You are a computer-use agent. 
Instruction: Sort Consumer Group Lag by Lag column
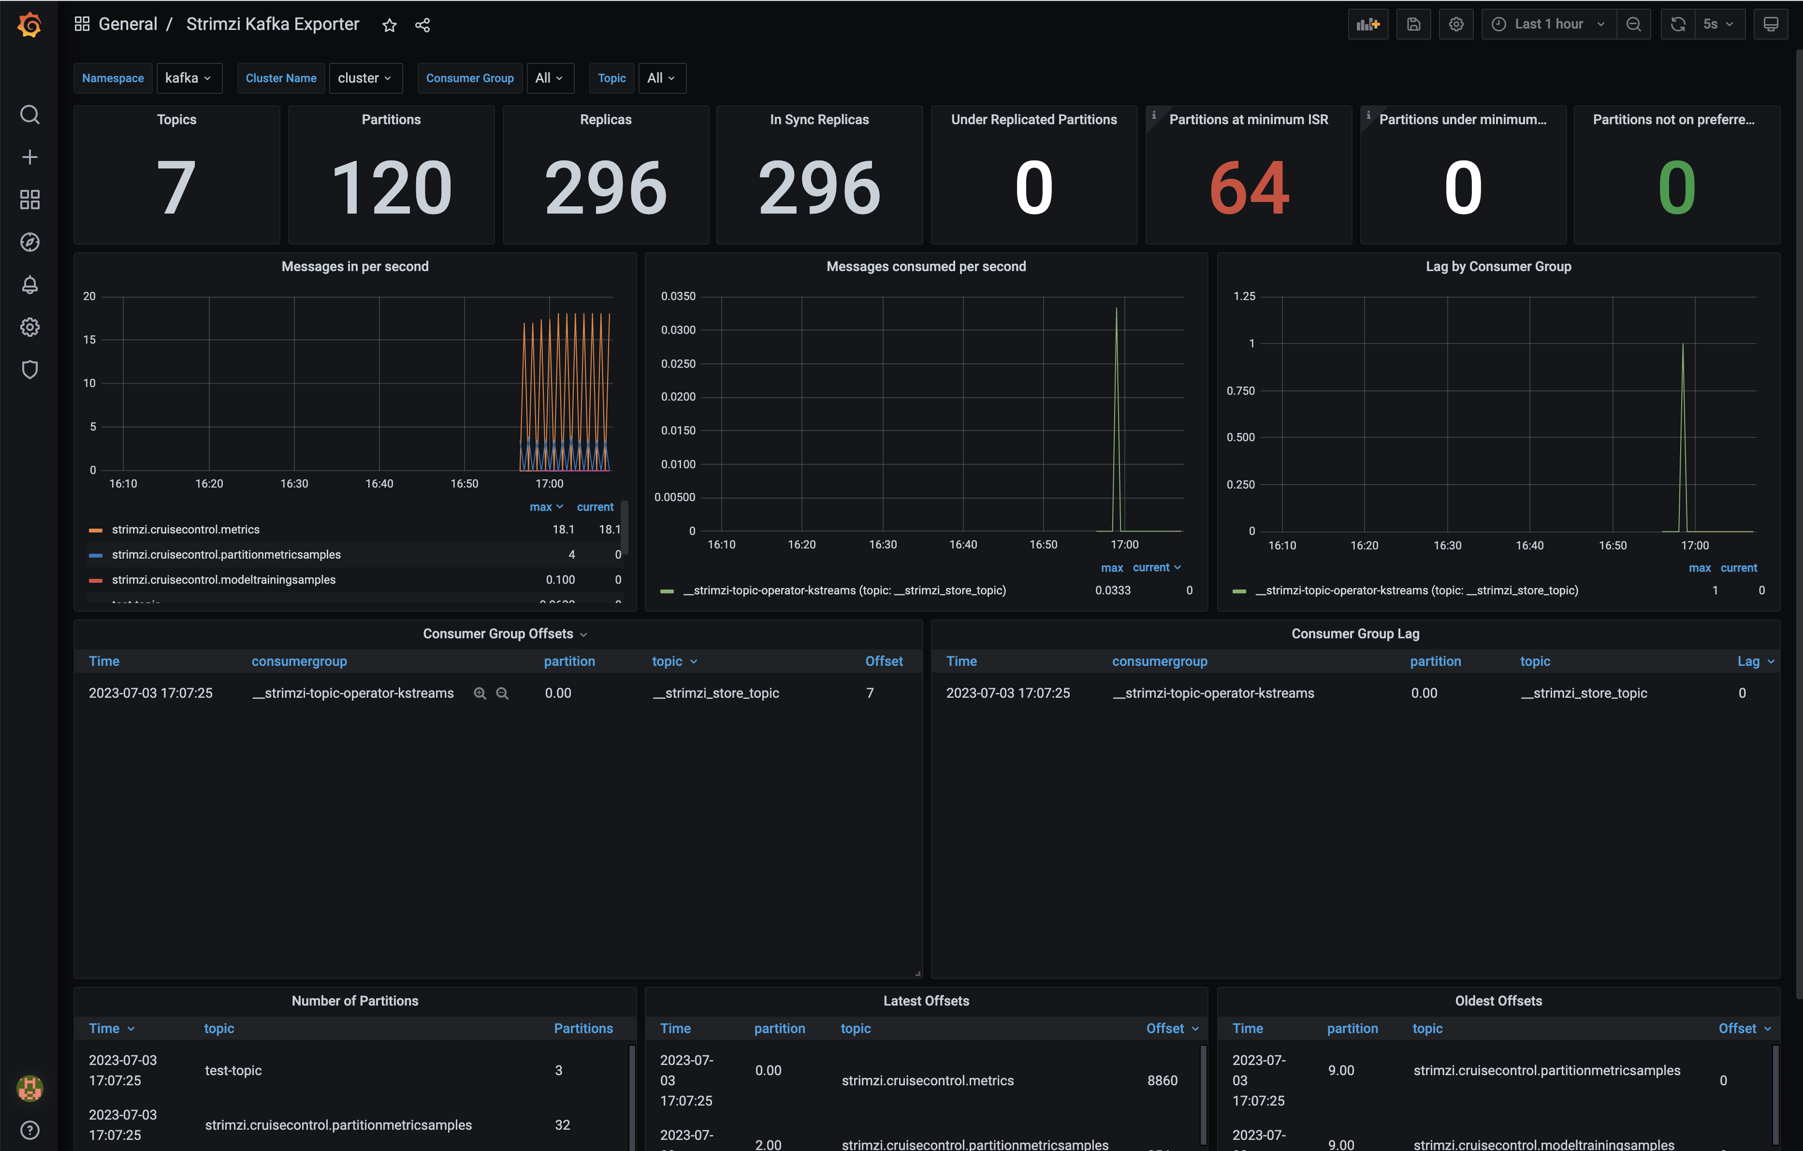coord(1756,662)
